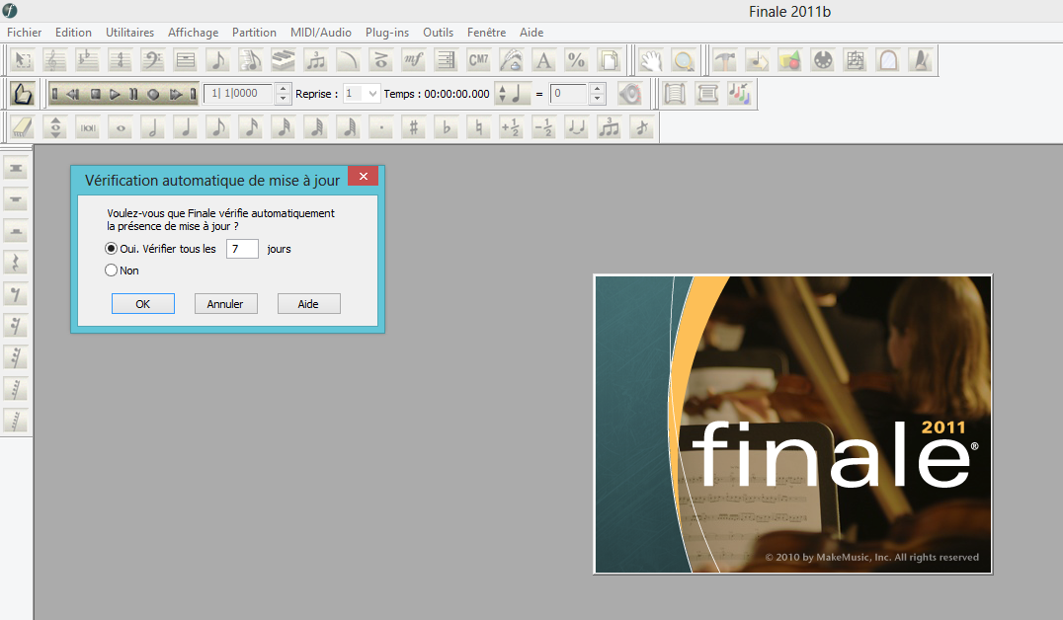Click the mf expression tool icon
The height and width of the screenshot is (620, 1063).
414,60
